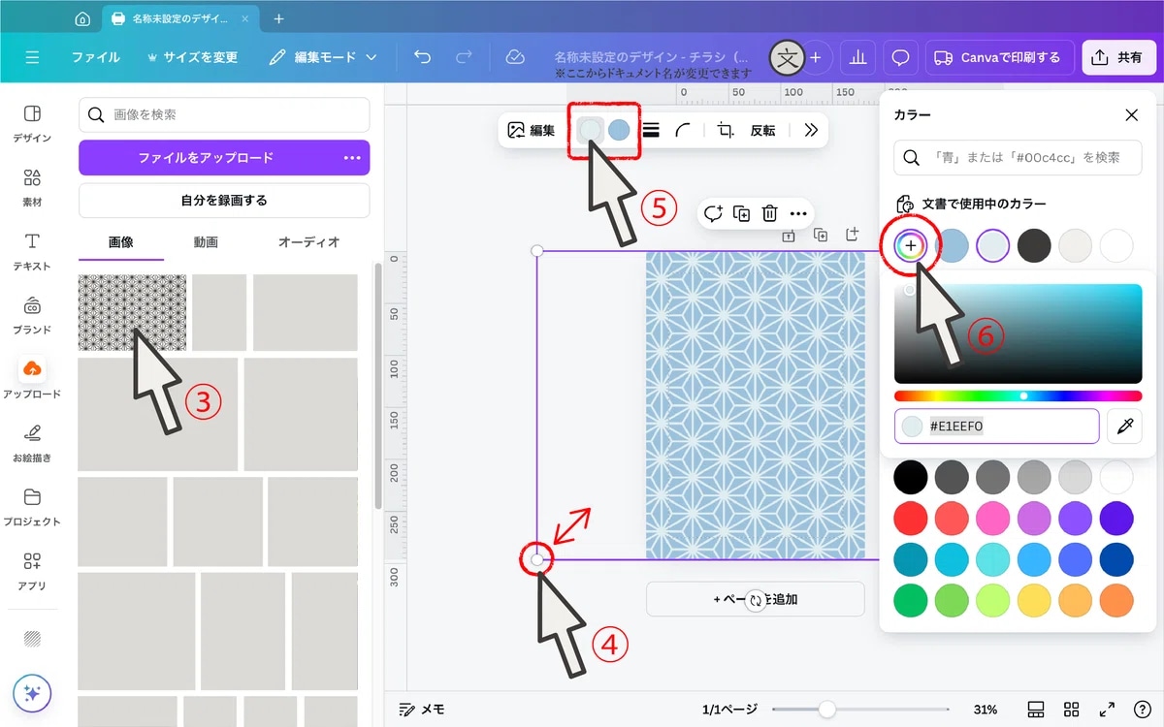The height and width of the screenshot is (727, 1164).
Task: Add a collaborator with the plus icon
Action: coord(815,57)
